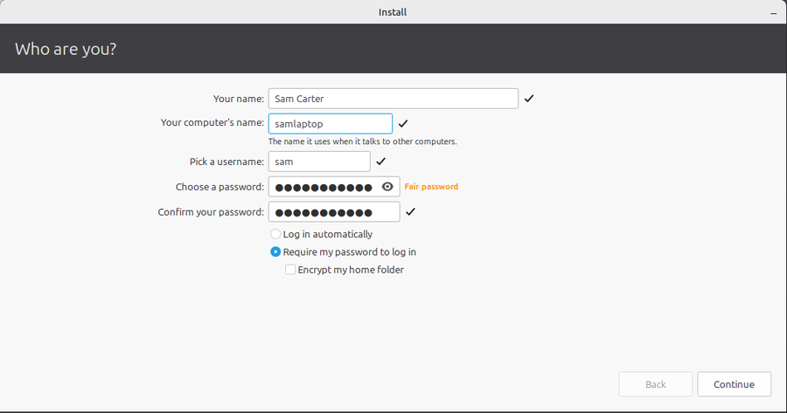This screenshot has height=413, width=787.
Task: Reveal password with the eye icon
Action: coord(387,187)
